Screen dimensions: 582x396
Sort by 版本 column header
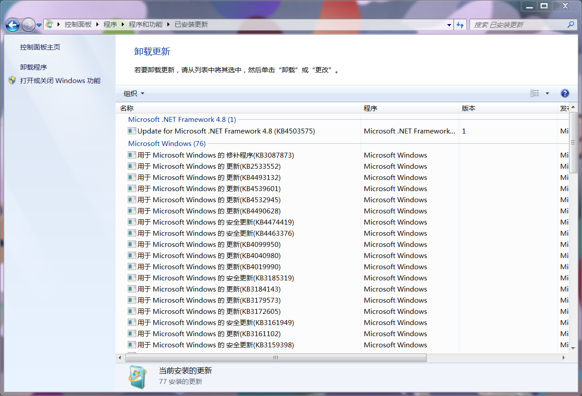(x=508, y=108)
